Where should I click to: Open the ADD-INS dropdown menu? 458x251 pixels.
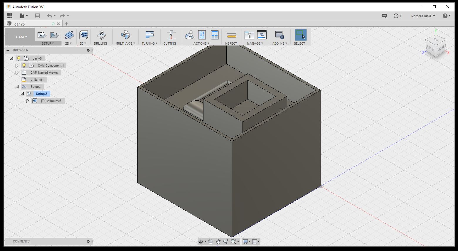[x=279, y=43]
